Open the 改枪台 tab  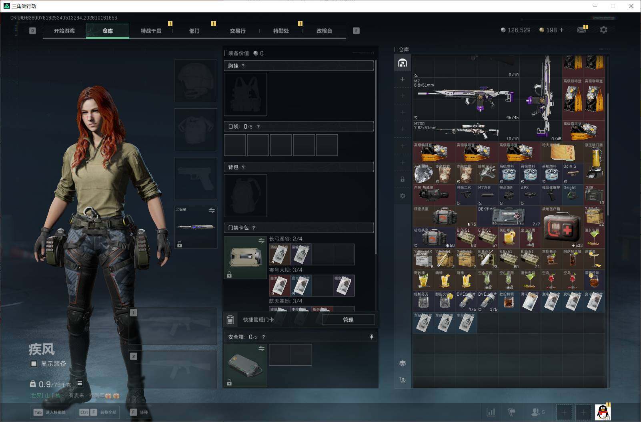(324, 31)
